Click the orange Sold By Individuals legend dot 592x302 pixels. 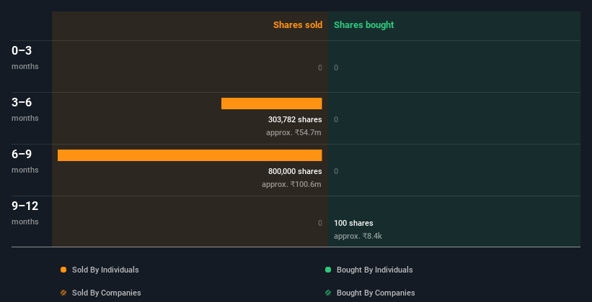coord(63,270)
